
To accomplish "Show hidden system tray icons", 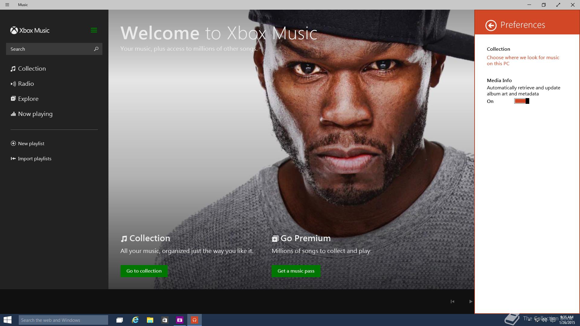I will [529, 320].
